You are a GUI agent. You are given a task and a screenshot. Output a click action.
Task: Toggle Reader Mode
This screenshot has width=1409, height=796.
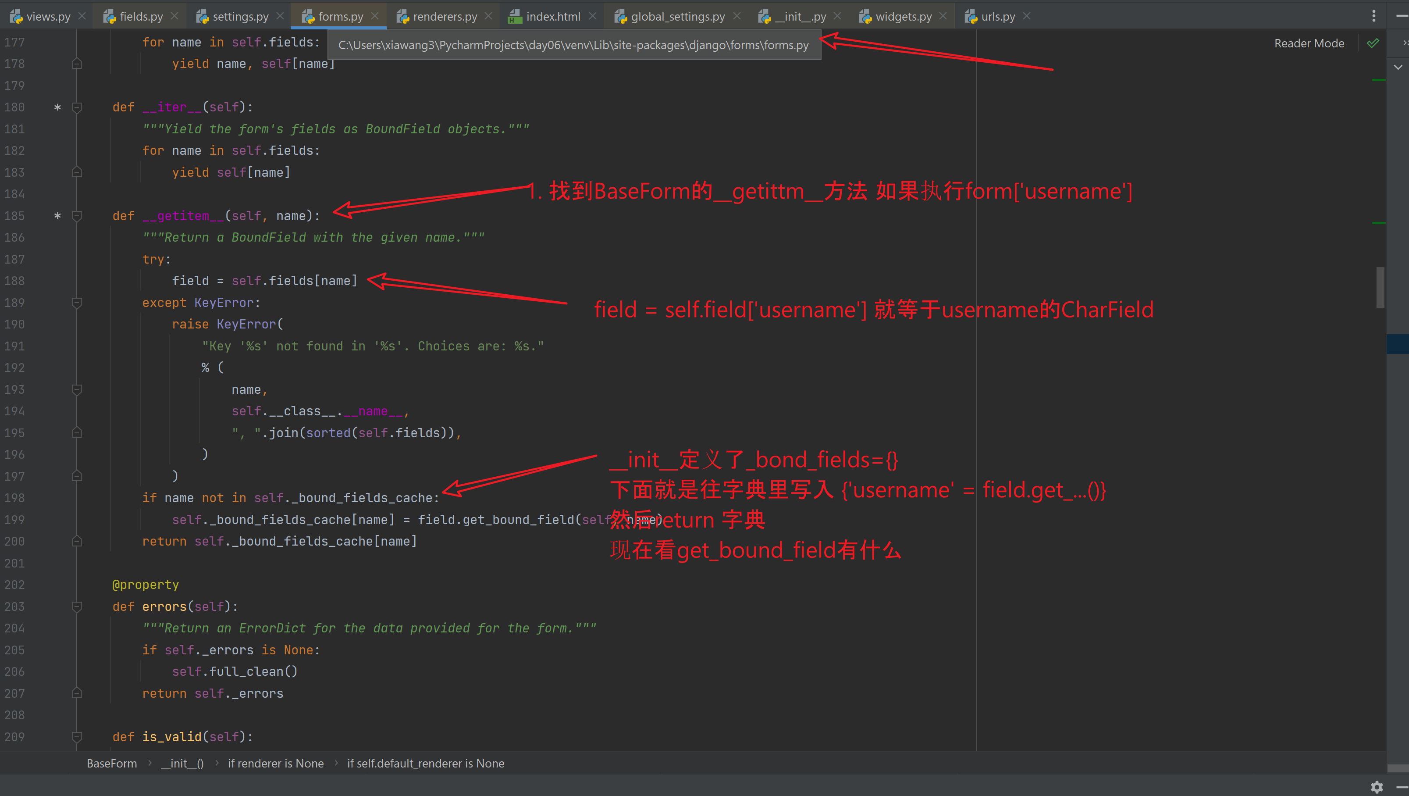1309,43
